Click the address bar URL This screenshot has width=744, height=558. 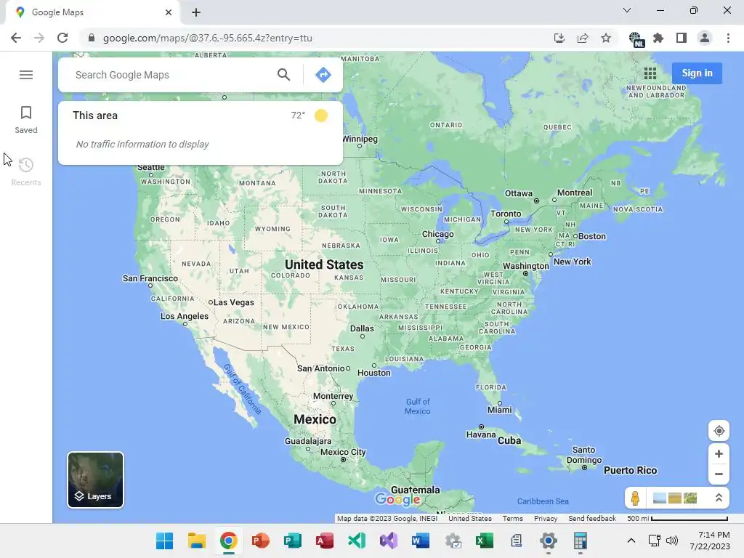(207, 38)
